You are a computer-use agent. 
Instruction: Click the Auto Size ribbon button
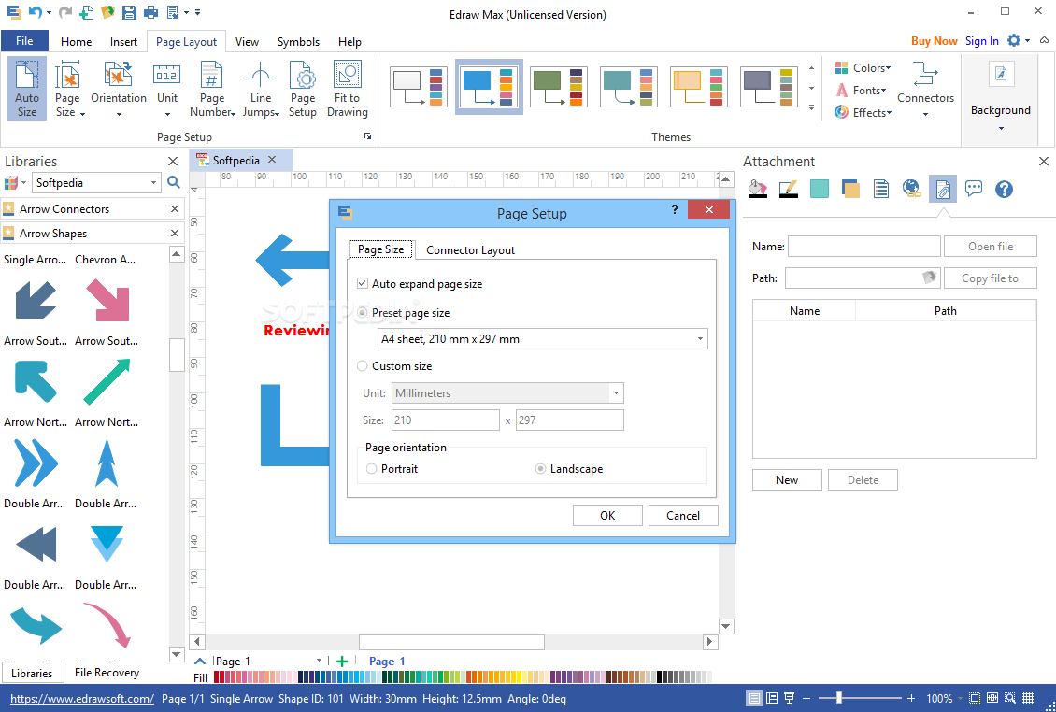pos(27,89)
